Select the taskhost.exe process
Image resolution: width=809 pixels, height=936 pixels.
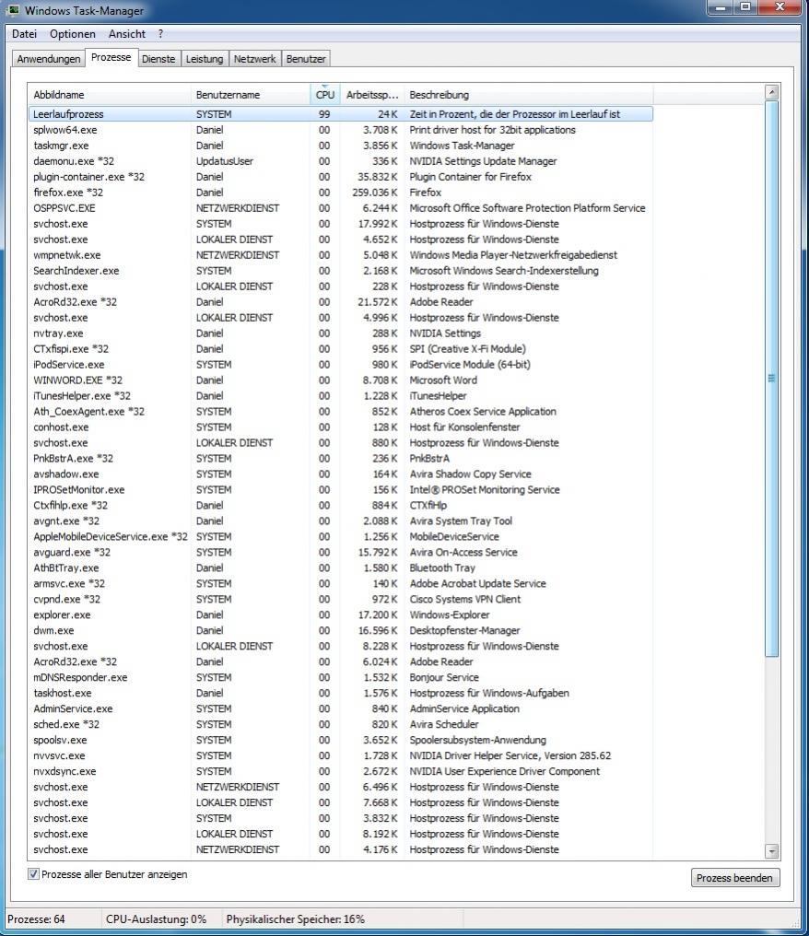(340, 693)
